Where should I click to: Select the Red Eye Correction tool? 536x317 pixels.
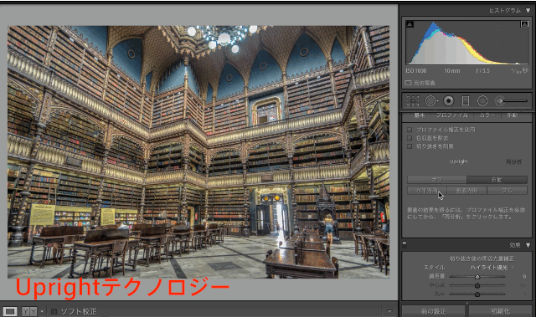449,100
